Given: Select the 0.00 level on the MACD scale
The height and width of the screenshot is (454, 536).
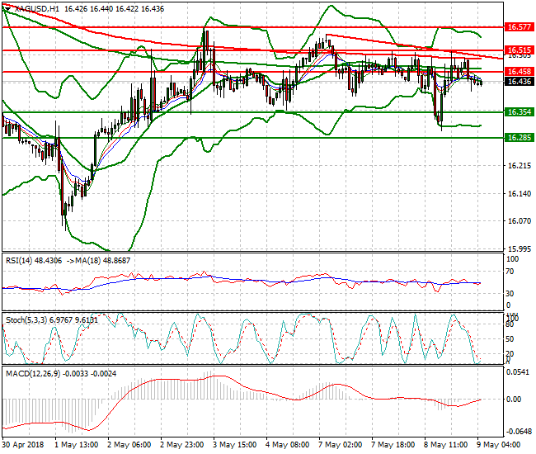Looking at the screenshot, I should tap(515, 400).
